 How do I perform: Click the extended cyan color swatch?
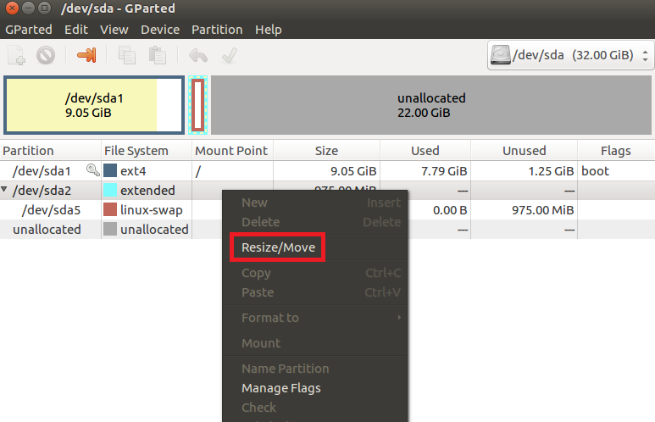pyautogui.click(x=110, y=190)
